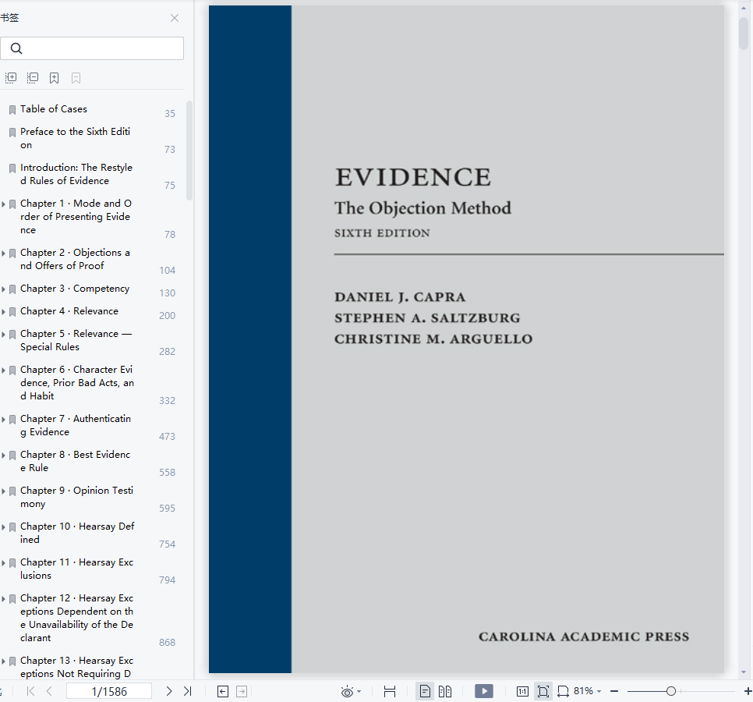Go to first page button
Viewport: 753px width, 702px height.
point(30,691)
